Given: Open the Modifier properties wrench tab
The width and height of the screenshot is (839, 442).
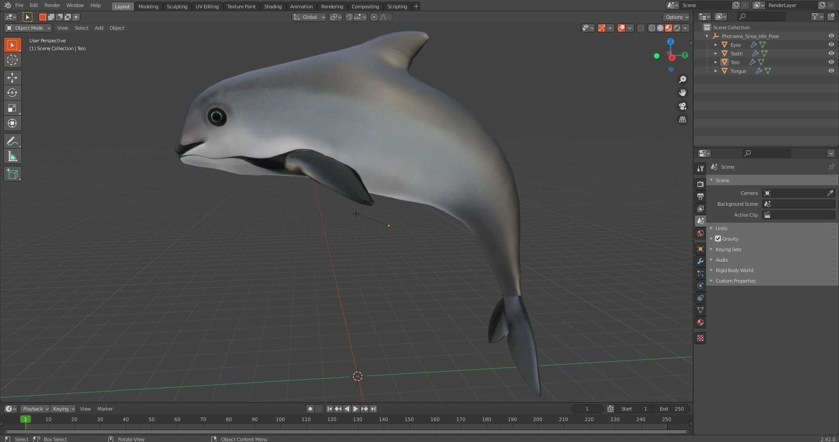Looking at the screenshot, I should [700, 261].
